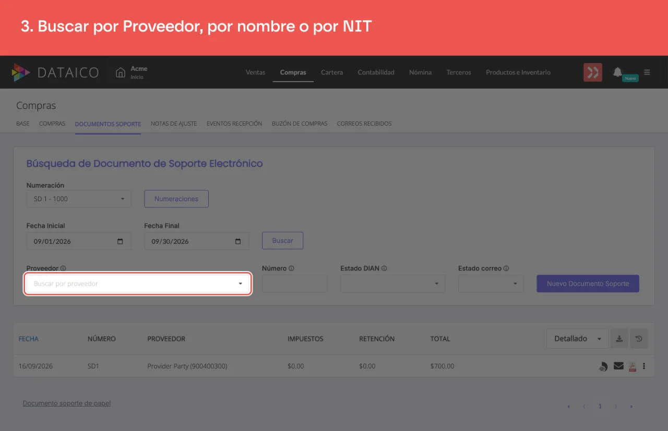Switch to the Correos Recibidos tab
The image size is (668, 431).
pos(364,124)
